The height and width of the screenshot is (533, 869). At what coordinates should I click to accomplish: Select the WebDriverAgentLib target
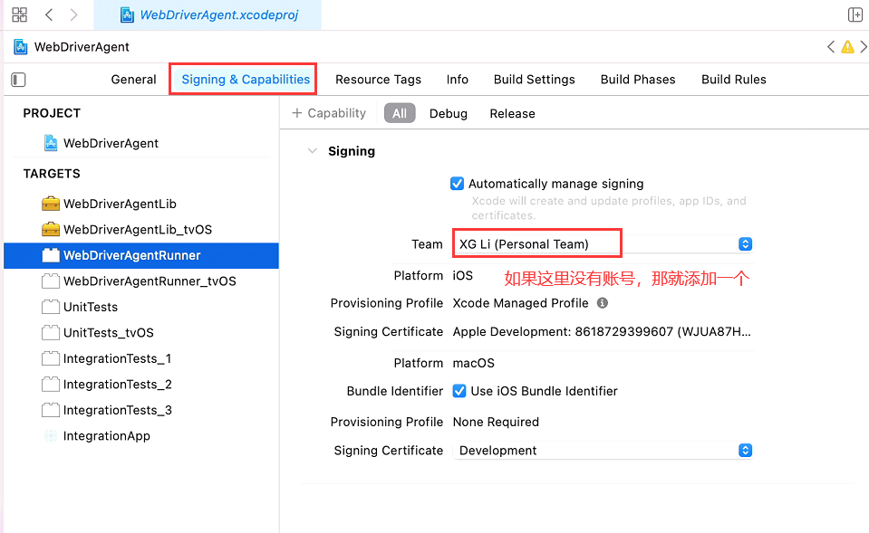tap(141, 204)
